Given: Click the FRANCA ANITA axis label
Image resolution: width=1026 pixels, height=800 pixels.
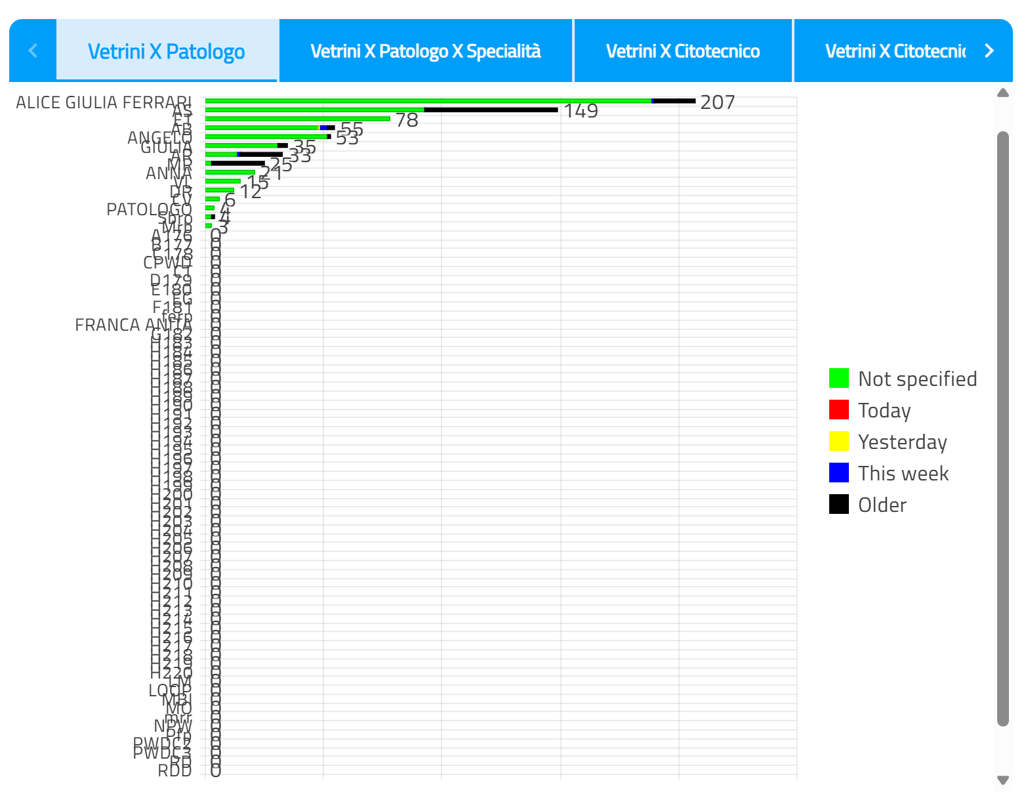Looking at the screenshot, I should [133, 325].
